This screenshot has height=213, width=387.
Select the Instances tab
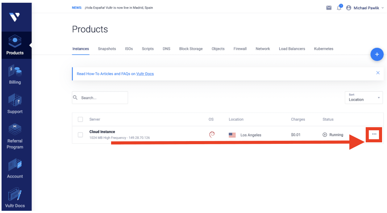click(81, 49)
